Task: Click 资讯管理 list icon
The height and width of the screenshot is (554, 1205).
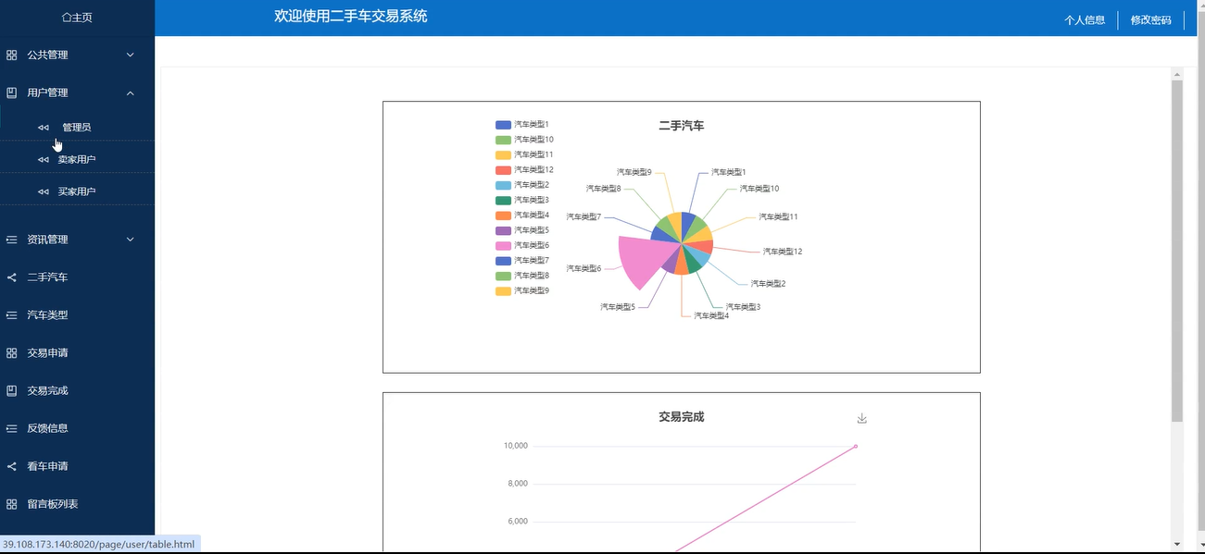Action: click(12, 240)
